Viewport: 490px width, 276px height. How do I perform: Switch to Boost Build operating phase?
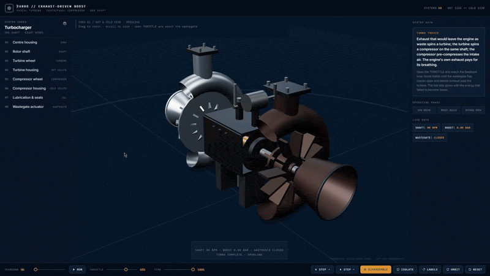tap(448, 110)
